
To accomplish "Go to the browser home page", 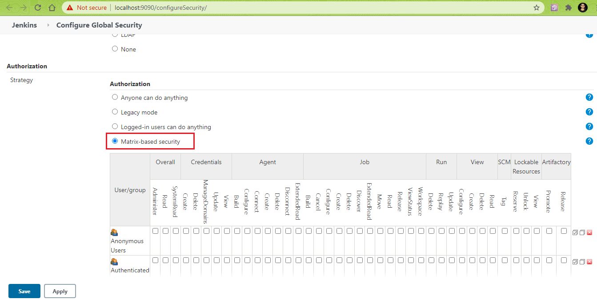I will click(52, 8).
